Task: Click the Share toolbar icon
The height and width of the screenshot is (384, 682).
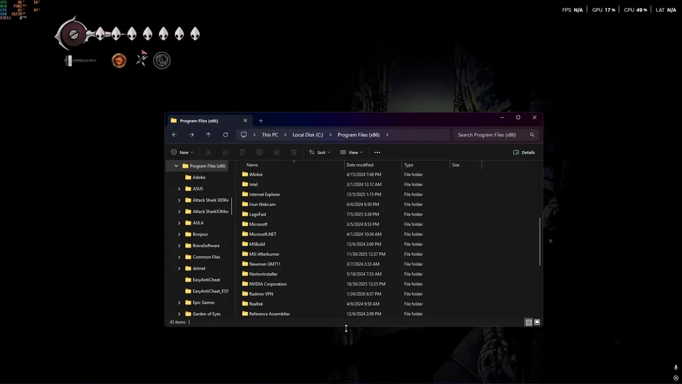Action: pos(277,153)
